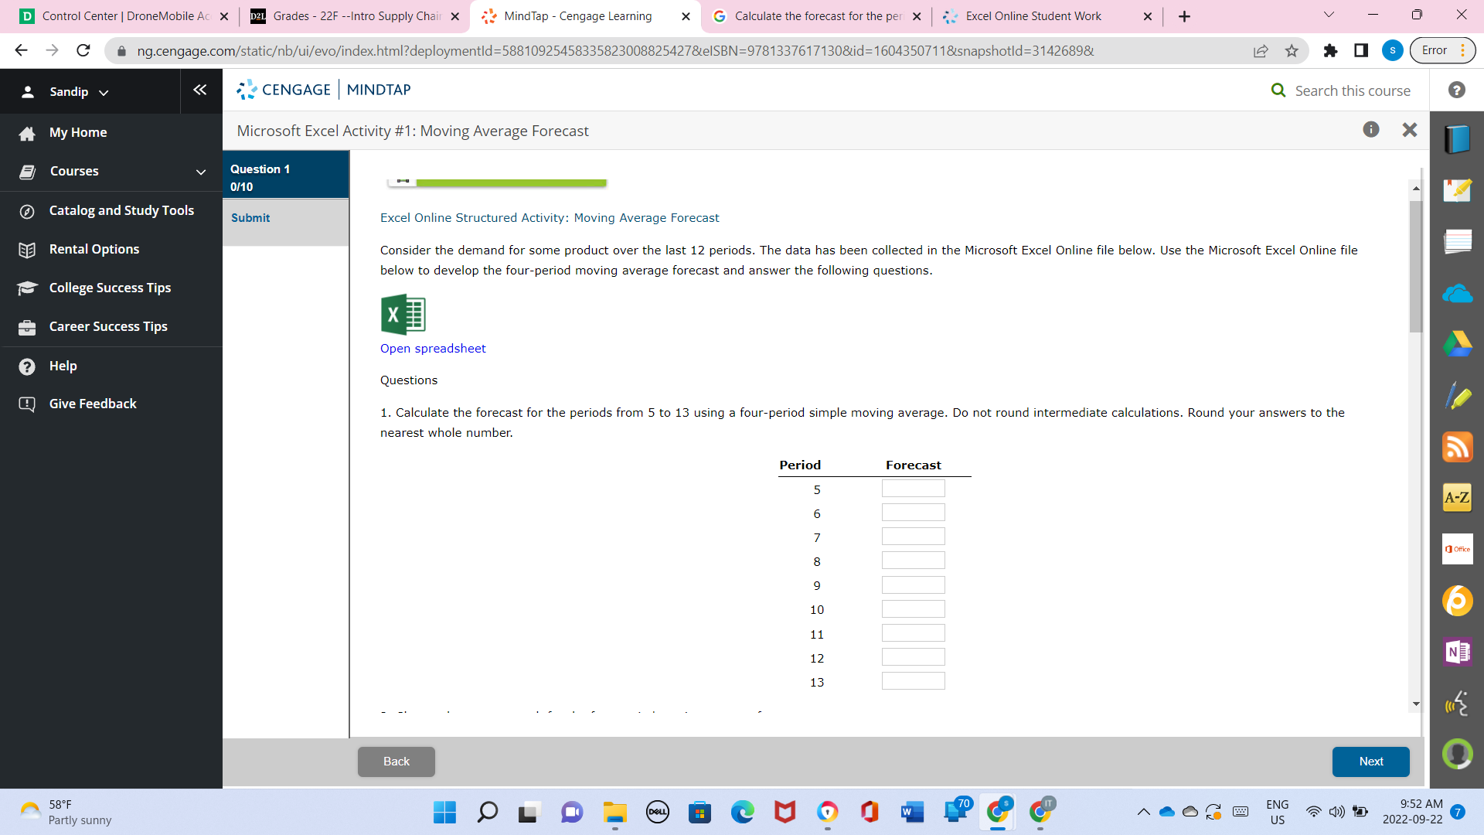1484x835 pixels.
Task: Open Catalog and Study Tools menu
Action: 121,210
